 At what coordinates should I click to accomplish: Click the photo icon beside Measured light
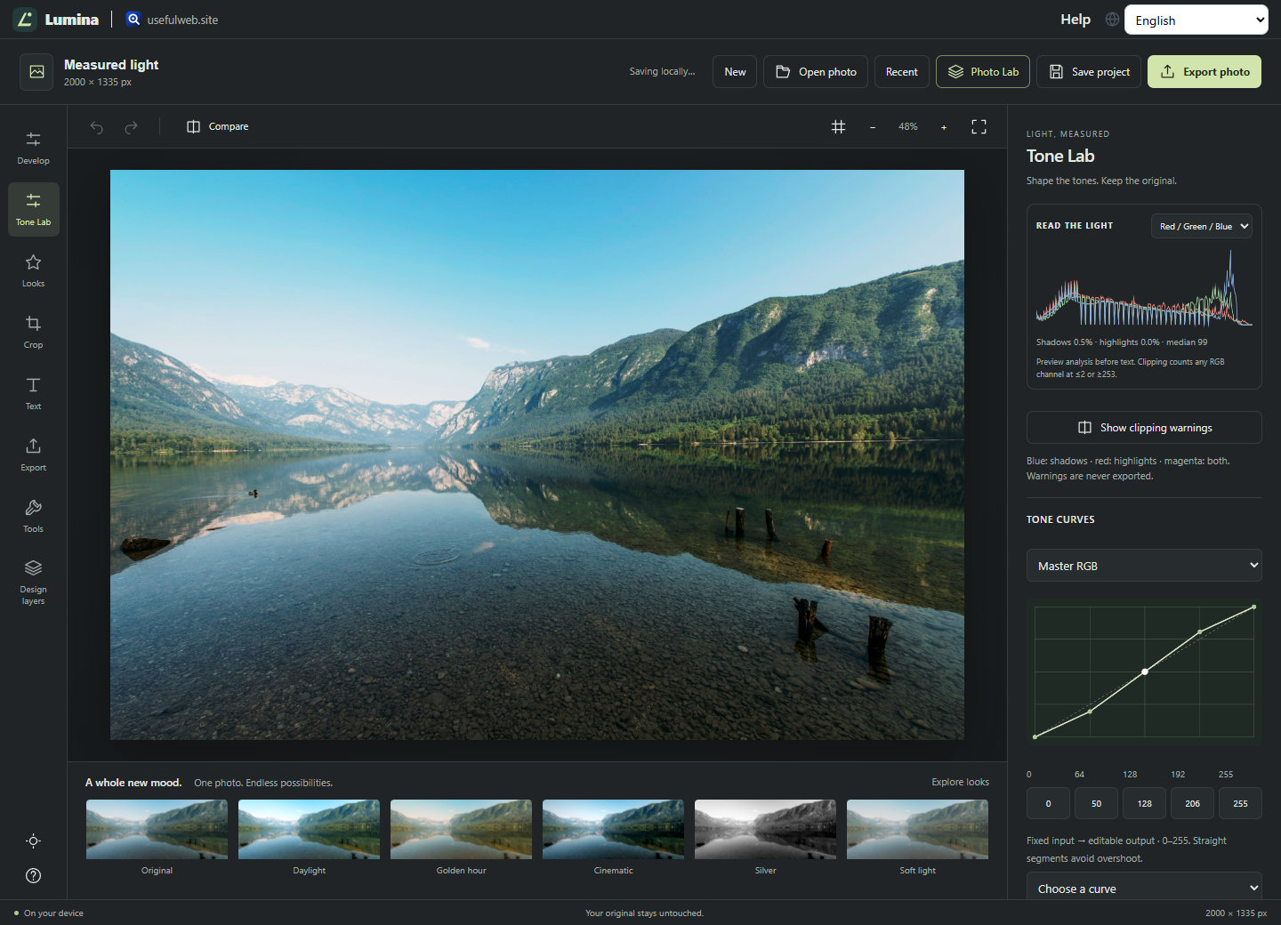(36, 72)
